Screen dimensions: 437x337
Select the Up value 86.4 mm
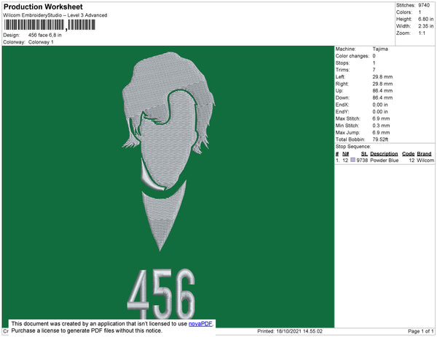382,91
